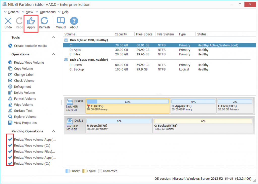Screen dimensions: 258x184
Task: Collapse the Tools section chevron
Action: pos(53,37)
